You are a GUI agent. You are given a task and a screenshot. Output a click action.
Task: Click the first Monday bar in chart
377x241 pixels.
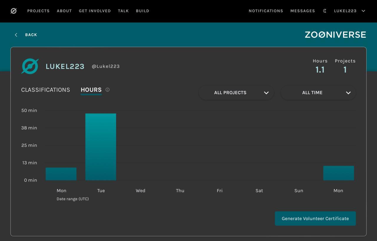61,174
